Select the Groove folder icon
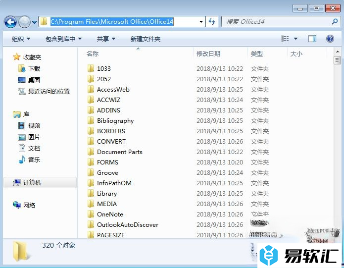This screenshot has width=344, height=268. coord(91,172)
